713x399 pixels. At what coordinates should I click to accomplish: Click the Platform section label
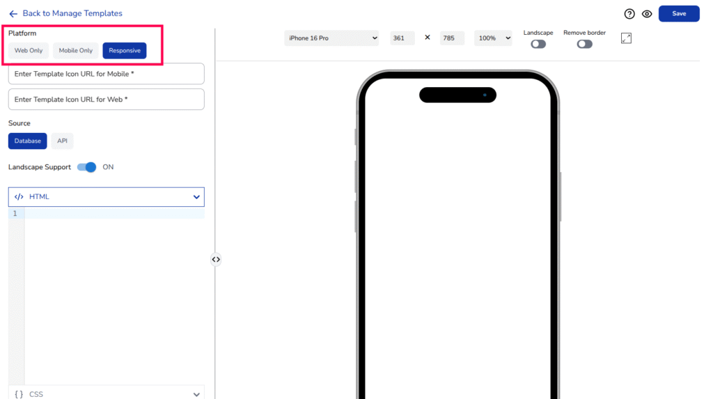pos(22,33)
